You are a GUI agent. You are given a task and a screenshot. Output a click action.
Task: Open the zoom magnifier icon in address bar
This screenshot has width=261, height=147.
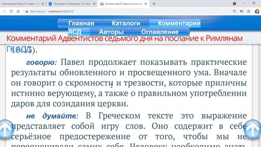tap(234, 11)
